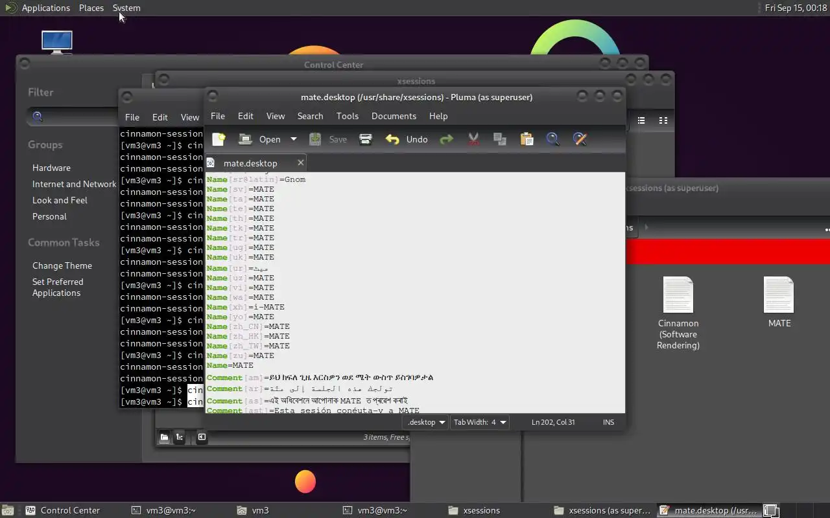Select Personal group in Control Center
This screenshot has height=518, width=830.
tap(49, 216)
